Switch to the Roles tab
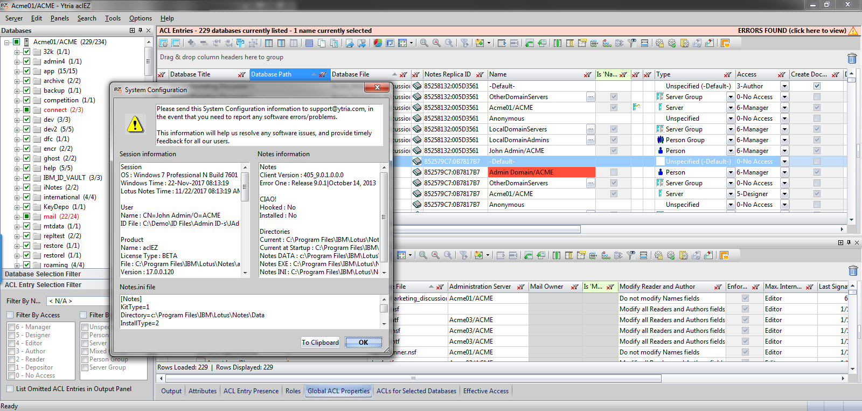862x411 pixels. [293, 391]
